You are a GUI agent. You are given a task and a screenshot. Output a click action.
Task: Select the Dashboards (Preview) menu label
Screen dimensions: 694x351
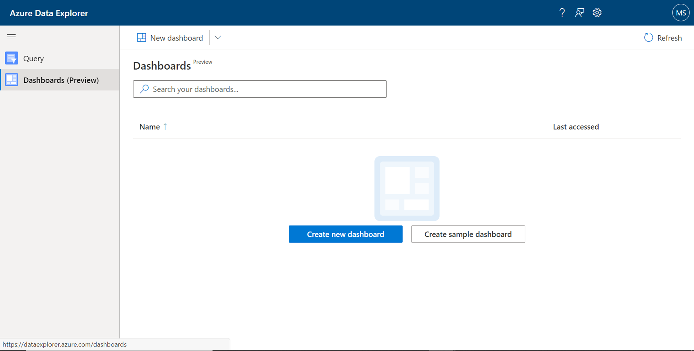click(x=61, y=80)
